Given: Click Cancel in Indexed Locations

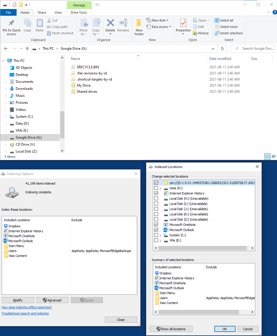Looking at the screenshot, I should [248, 329].
